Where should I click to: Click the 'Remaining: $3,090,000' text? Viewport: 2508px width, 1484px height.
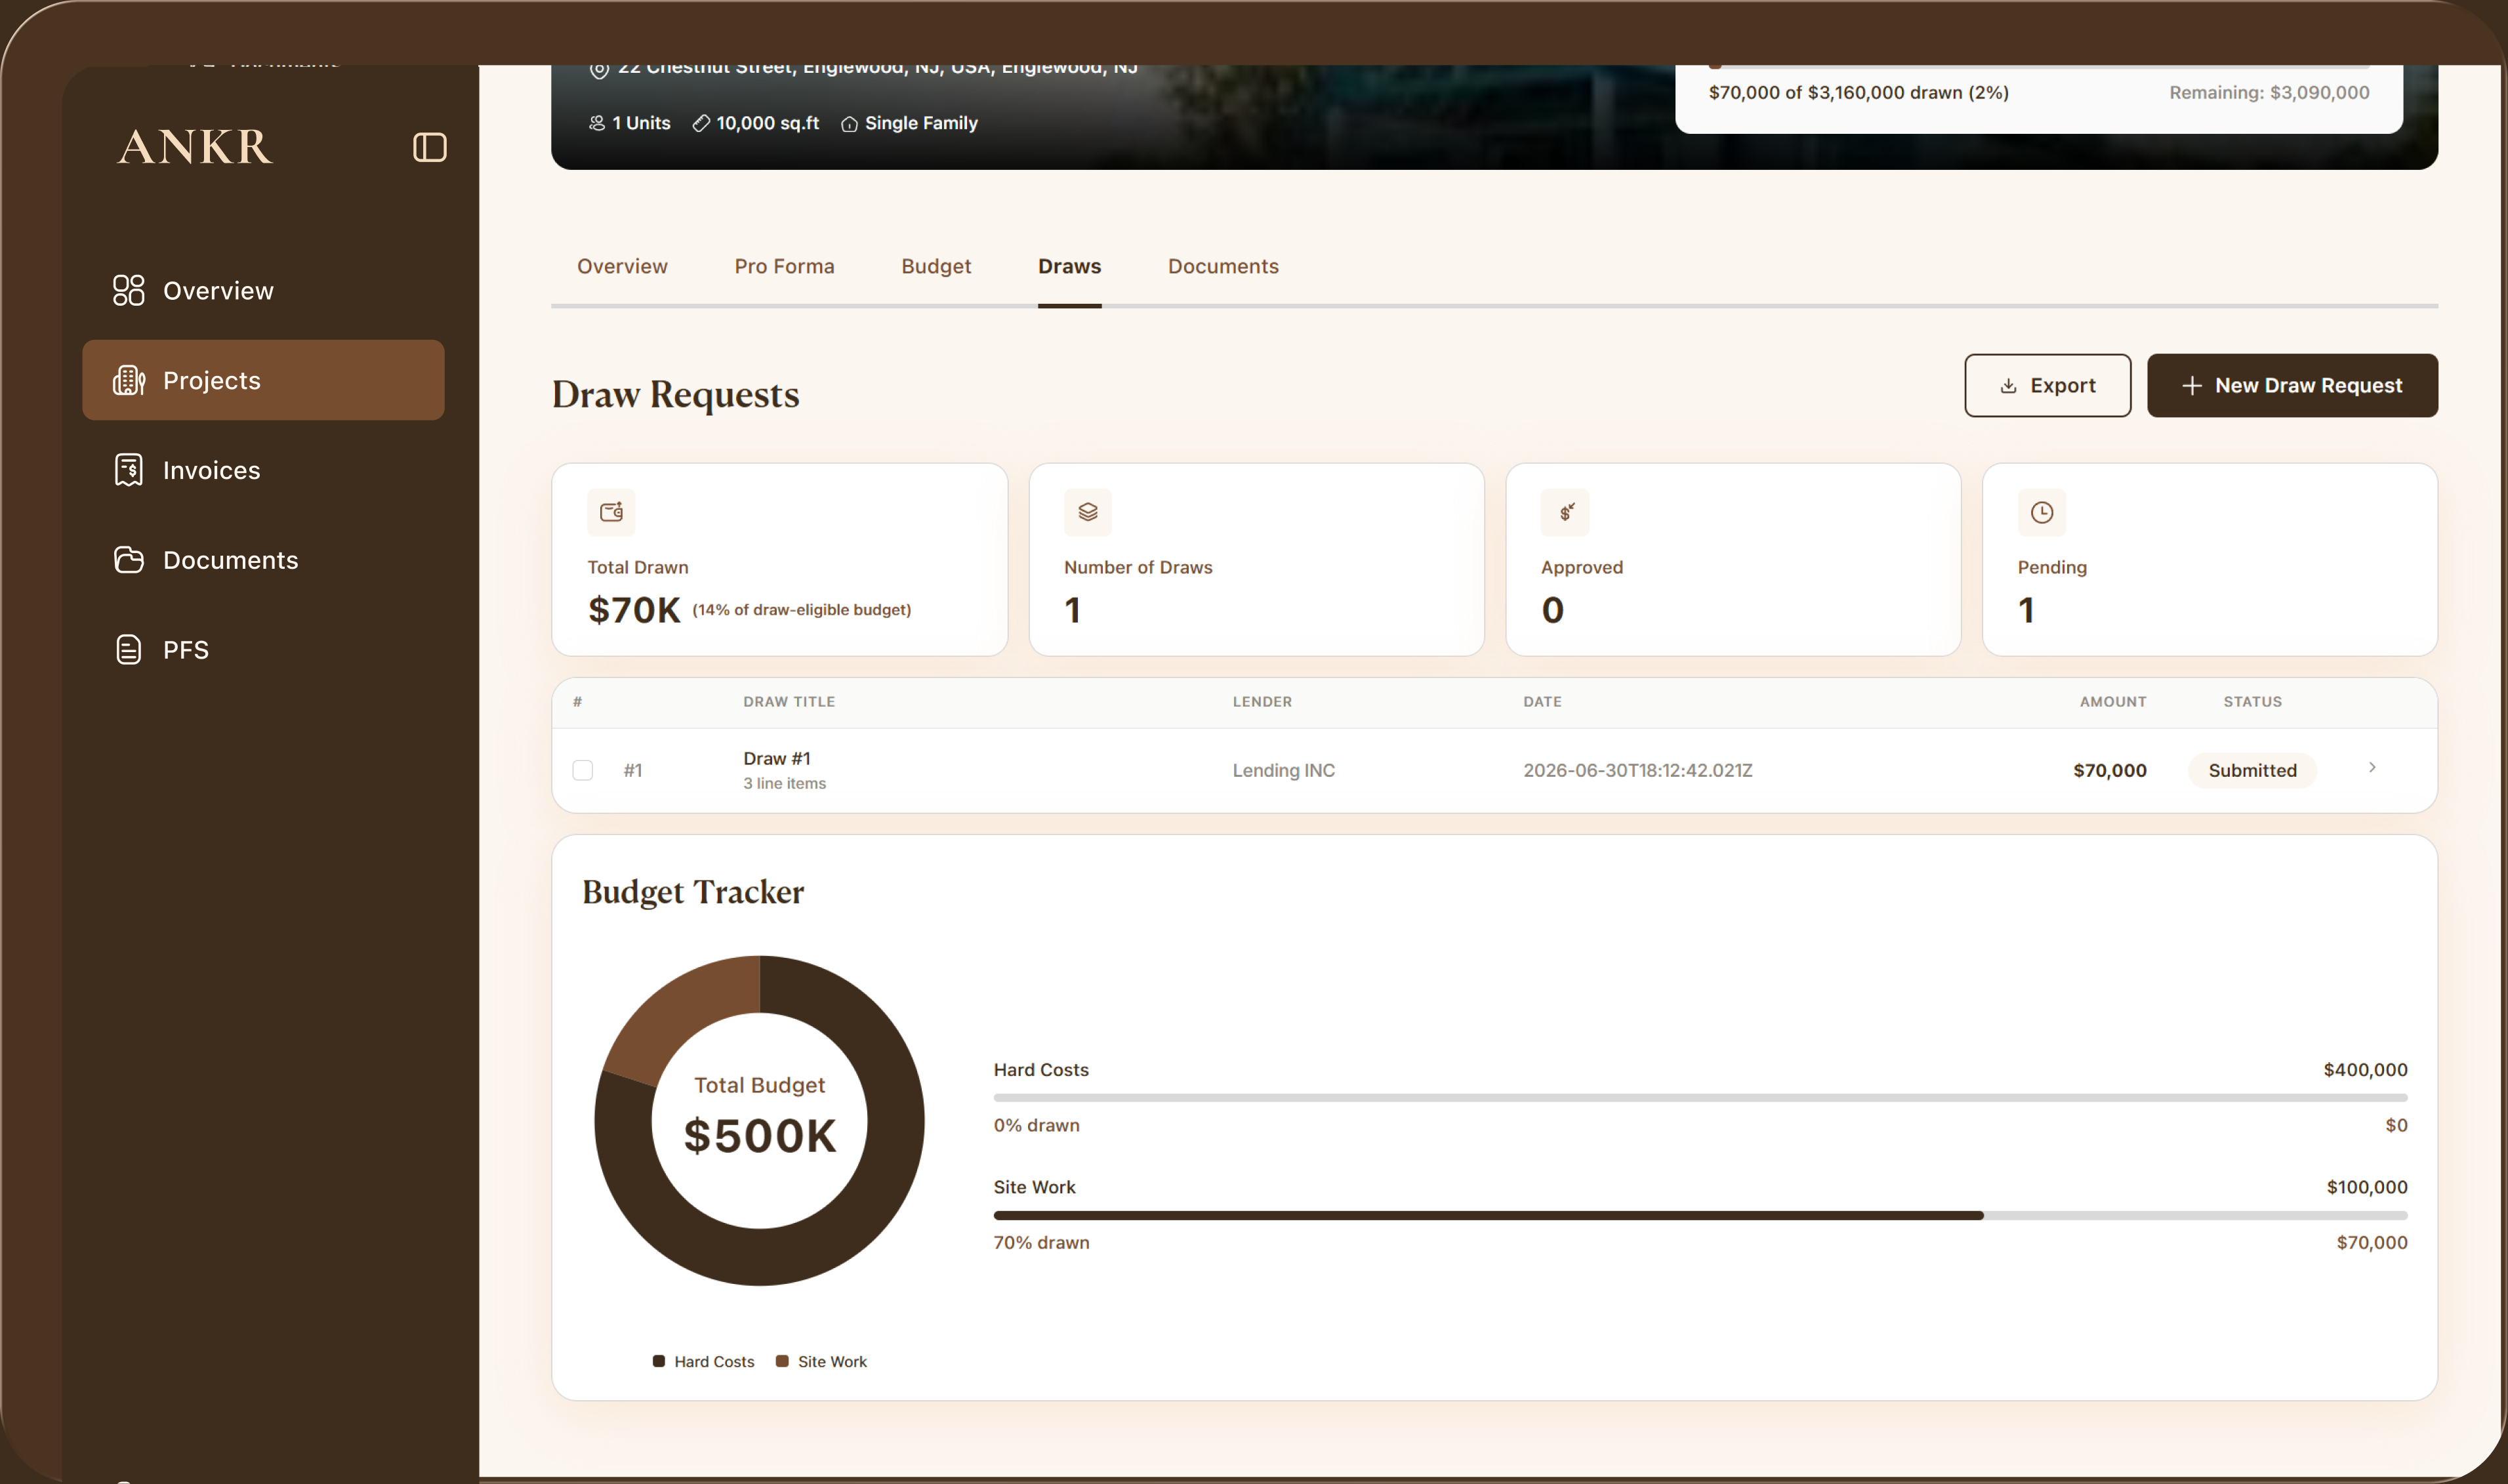[2269, 93]
